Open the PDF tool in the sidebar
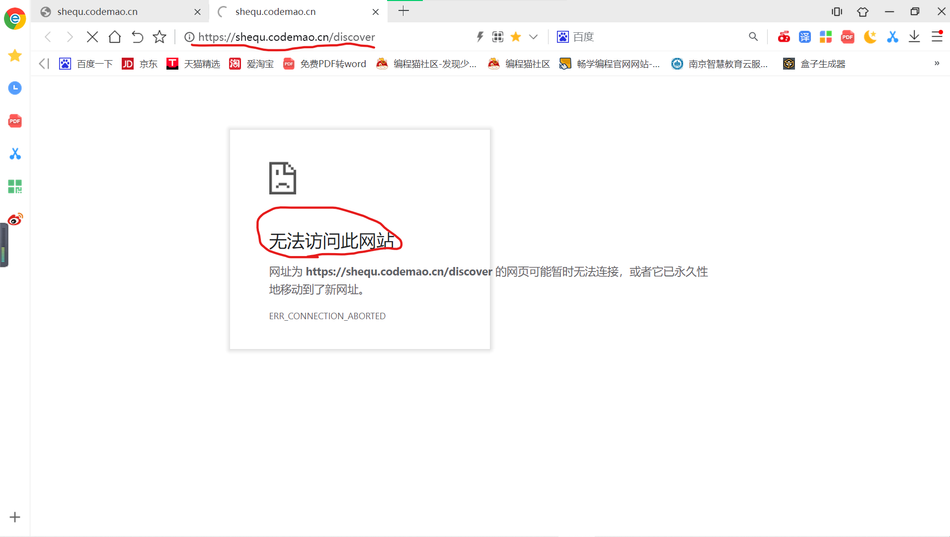Viewport: 950px width, 537px height. click(15, 121)
